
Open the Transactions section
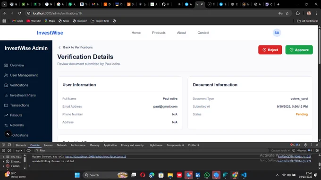click(x=17, y=105)
